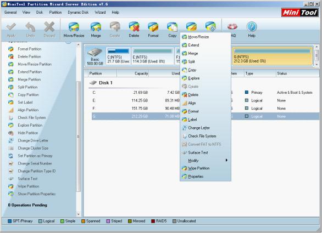Click Set Label icon in left panel
This screenshot has height=233, width=322.
point(10,103)
